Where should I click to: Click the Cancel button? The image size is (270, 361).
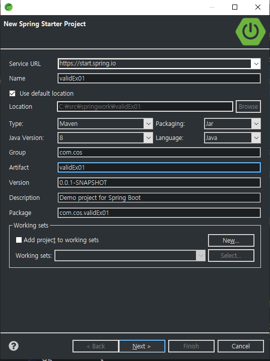(x=240, y=346)
